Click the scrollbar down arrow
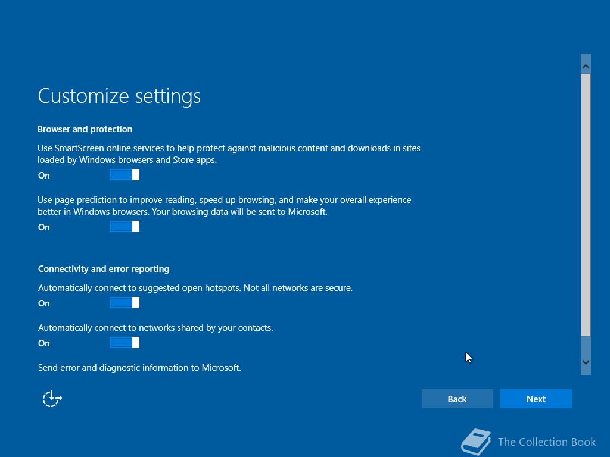The height and width of the screenshot is (457, 610). coord(586,362)
